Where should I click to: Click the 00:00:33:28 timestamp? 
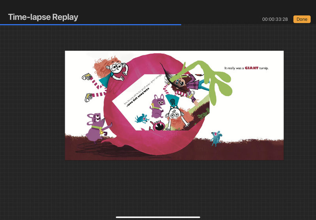275,19
